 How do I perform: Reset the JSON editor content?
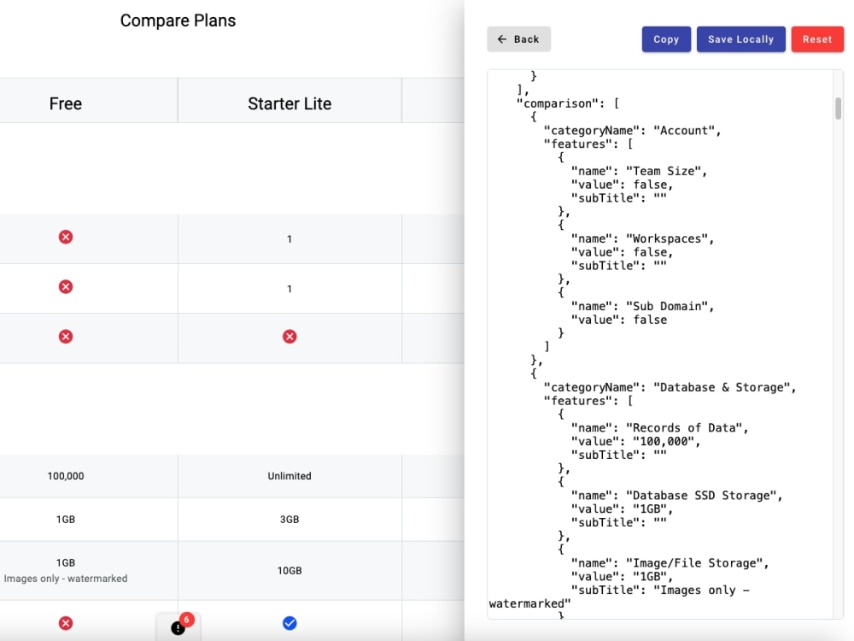pos(817,39)
